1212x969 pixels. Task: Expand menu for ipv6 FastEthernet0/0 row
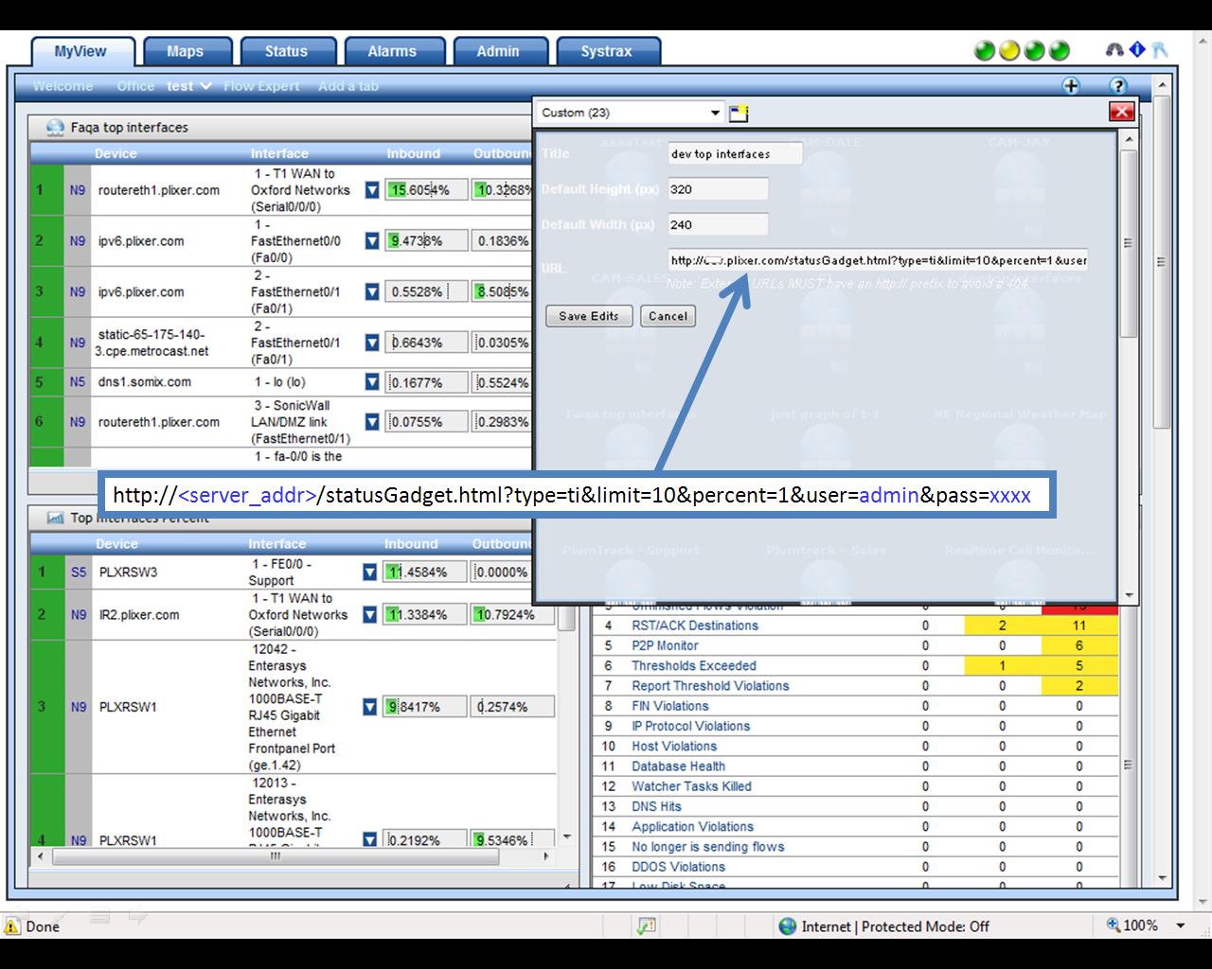tap(372, 241)
